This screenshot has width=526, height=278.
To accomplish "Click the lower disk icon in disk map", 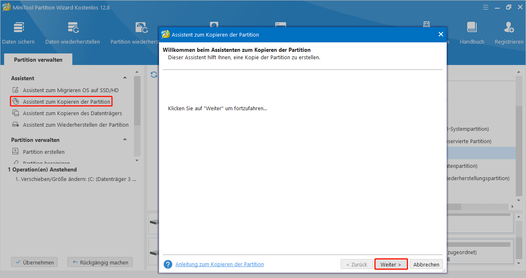I will click(x=154, y=252).
